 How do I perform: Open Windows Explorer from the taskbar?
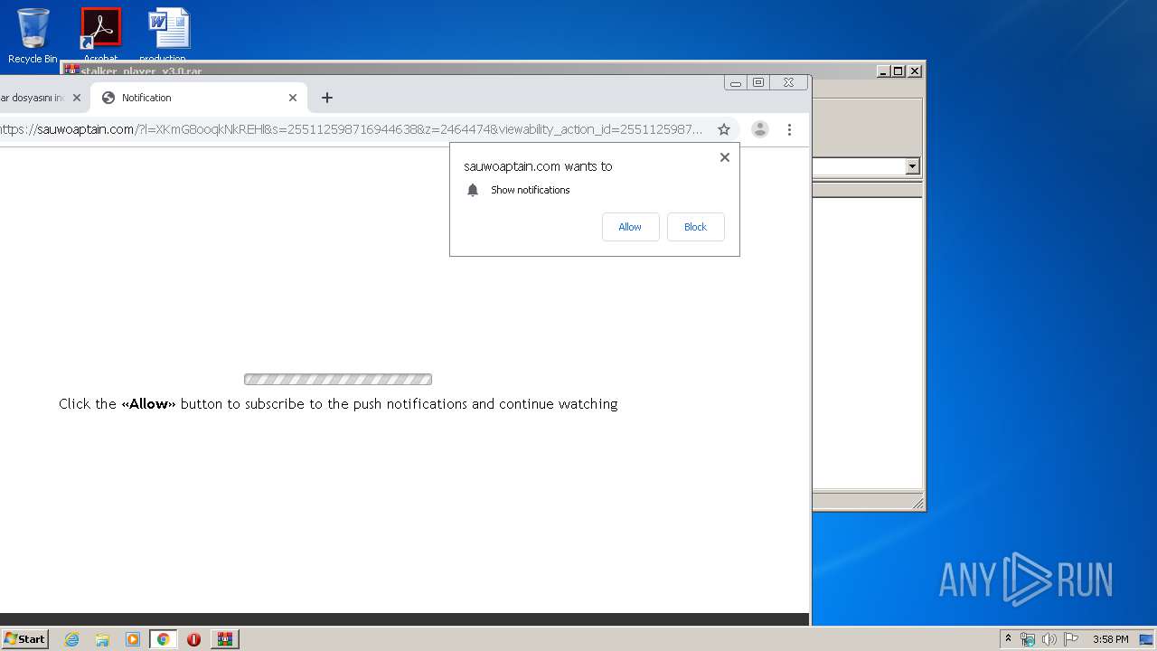pyautogui.click(x=102, y=639)
